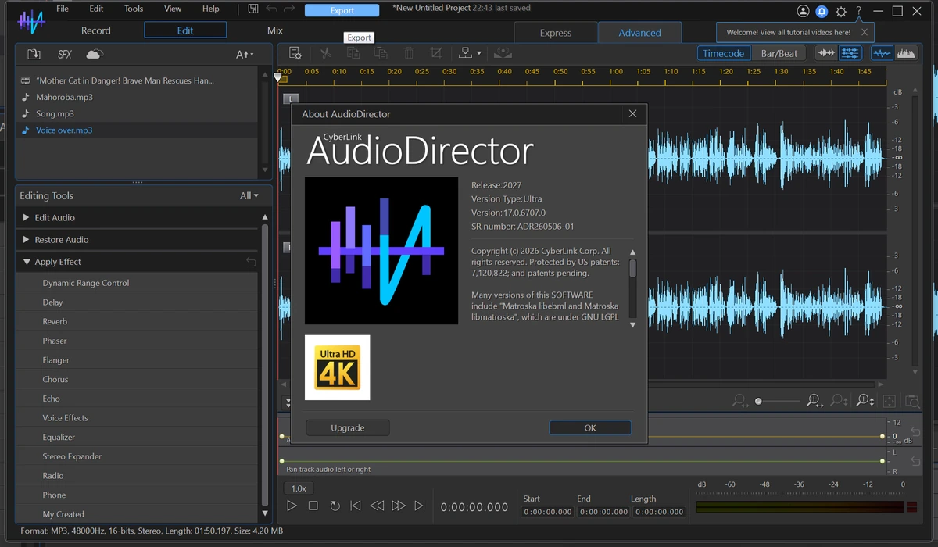This screenshot has height=547, width=938.
Task: Adjust the horizontal zoom slider handle
Action: 758,401
